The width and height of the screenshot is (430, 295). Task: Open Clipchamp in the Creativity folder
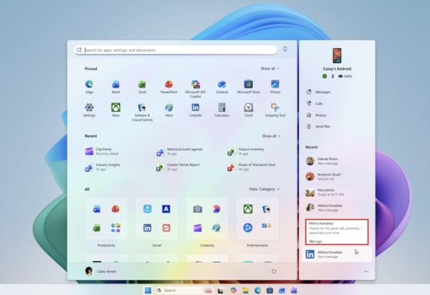point(198,228)
